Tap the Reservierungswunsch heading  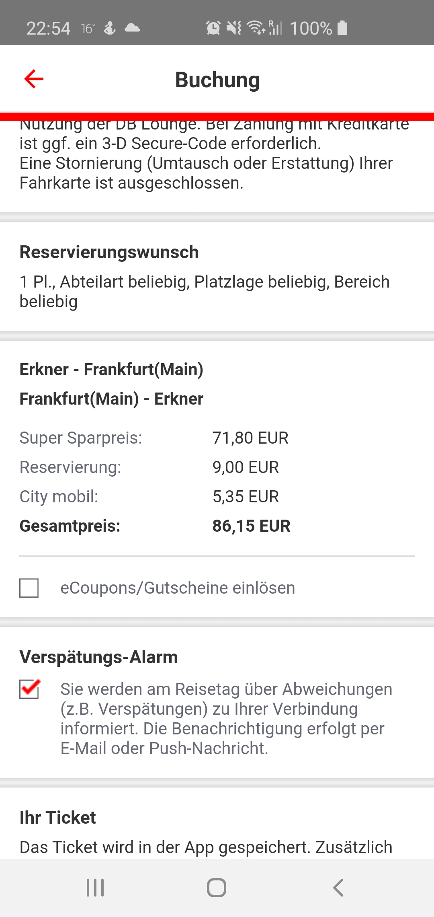click(x=109, y=253)
